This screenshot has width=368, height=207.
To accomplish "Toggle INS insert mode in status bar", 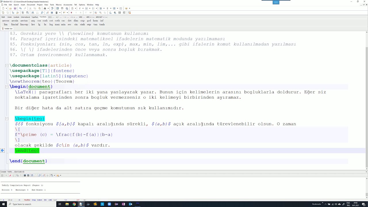I will point(45,200).
